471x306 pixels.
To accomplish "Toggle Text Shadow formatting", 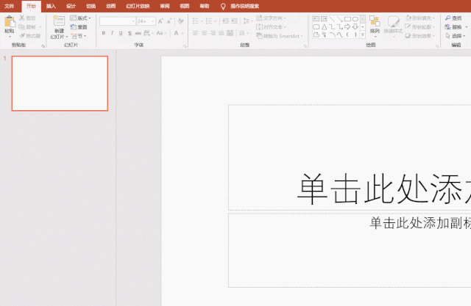I will coord(130,33).
